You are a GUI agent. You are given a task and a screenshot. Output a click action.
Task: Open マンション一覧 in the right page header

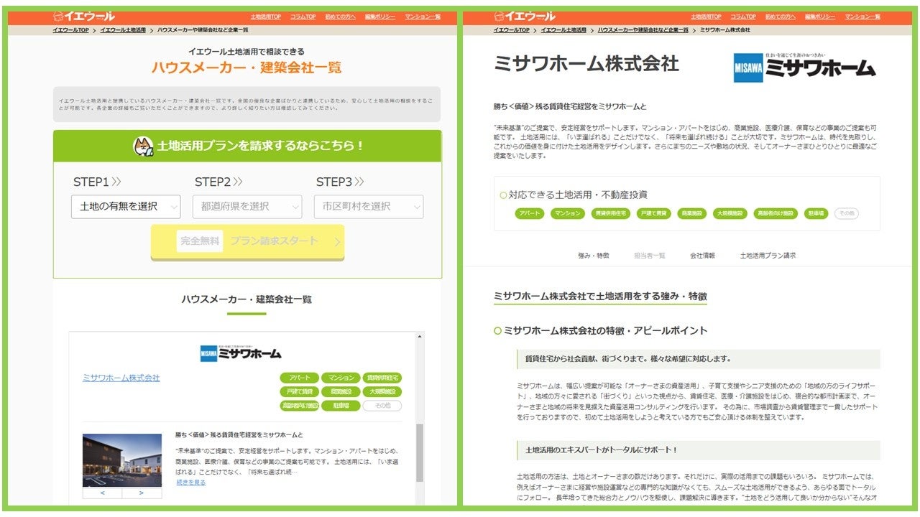[x=862, y=17]
